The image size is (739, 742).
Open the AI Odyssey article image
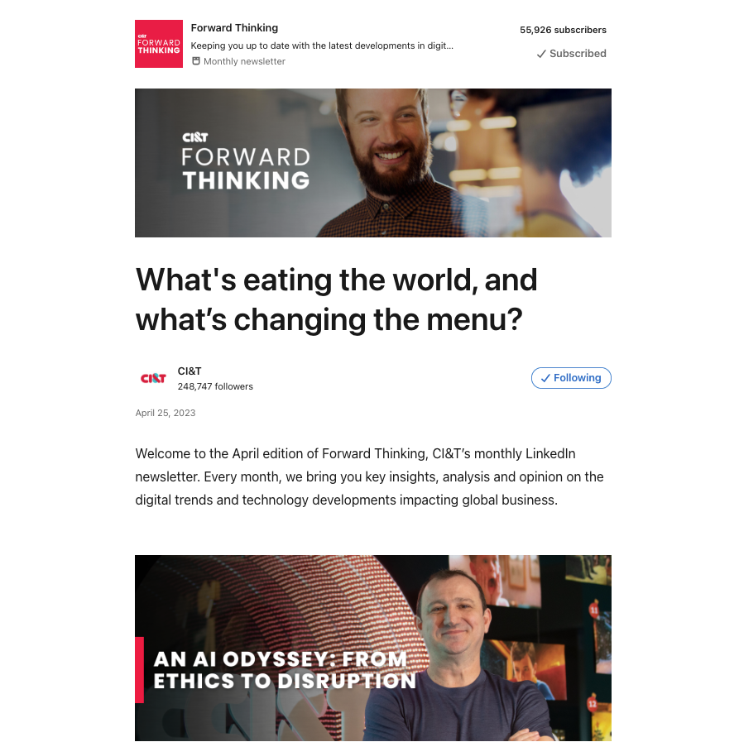[373, 648]
